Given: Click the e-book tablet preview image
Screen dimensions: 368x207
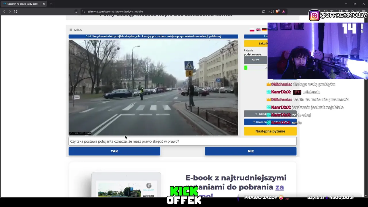Looking at the screenshot, I should 126,185.
